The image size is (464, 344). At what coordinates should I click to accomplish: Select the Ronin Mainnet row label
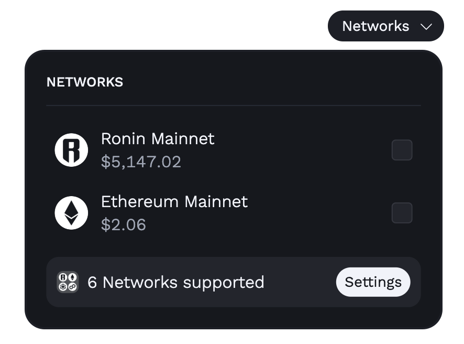[158, 138]
